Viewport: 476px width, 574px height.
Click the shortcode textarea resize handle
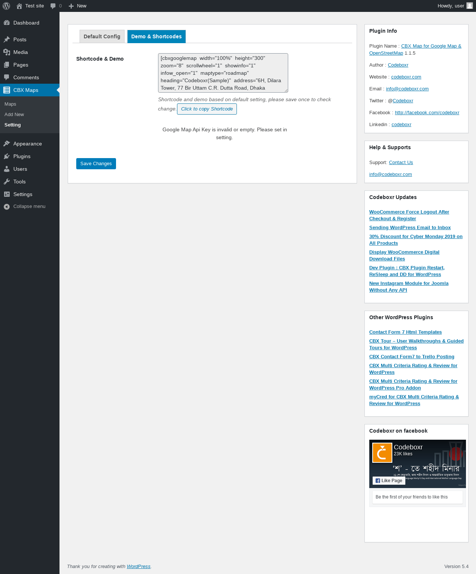point(286,90)
